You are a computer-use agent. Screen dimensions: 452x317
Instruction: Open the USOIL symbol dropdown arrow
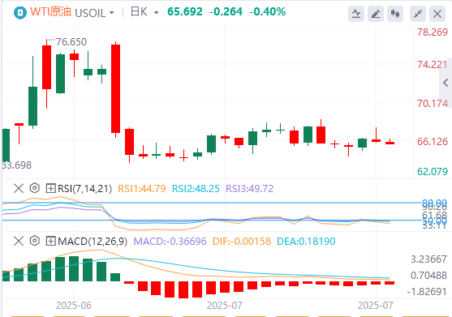point(112,13)
